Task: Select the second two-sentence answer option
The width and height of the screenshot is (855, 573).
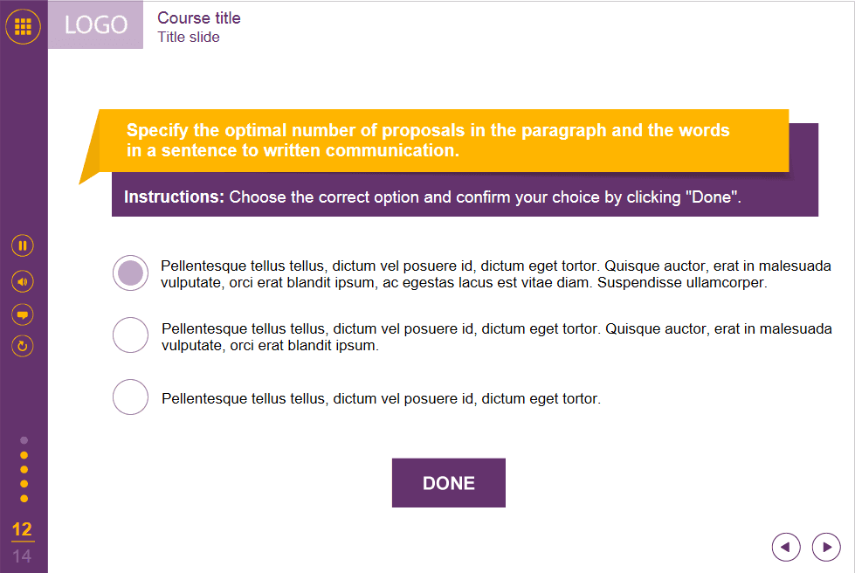Action: pyautogui.click(x=131, y=335)
